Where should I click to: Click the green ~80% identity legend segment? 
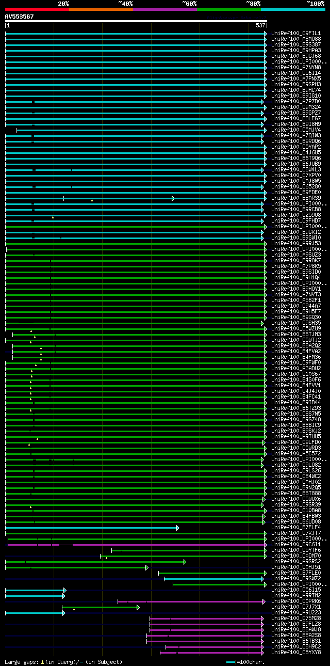[229, 9]
